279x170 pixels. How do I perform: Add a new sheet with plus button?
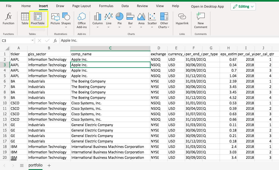pyautogui.click(x=49, y=165)
